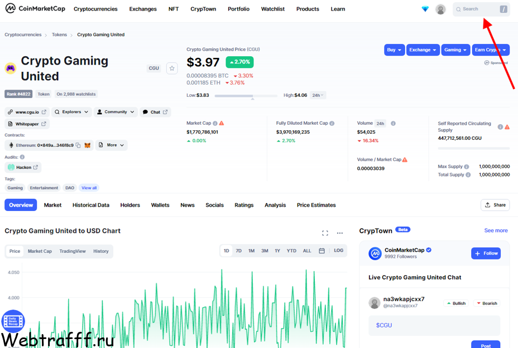Show Total Supply info icon
This screenshot has height=348, width=518.
[468, 175]
